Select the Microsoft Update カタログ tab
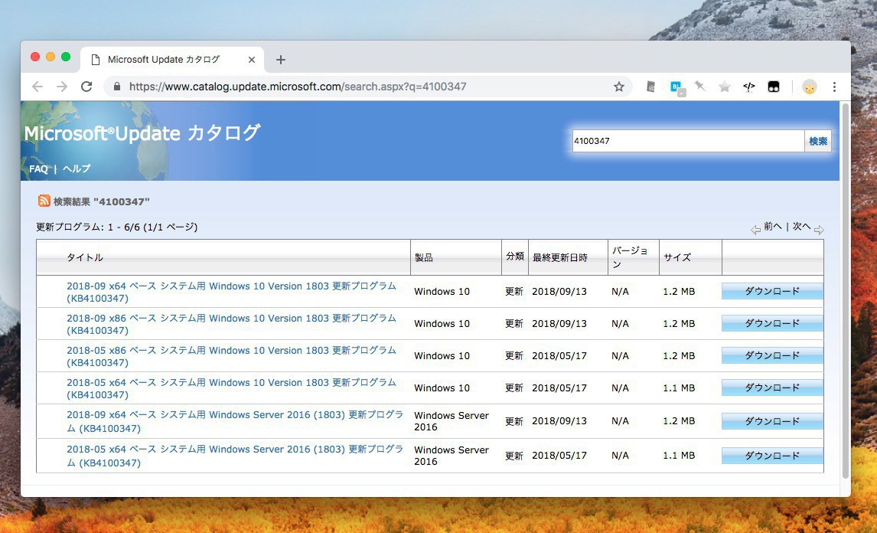 point(164,60)
